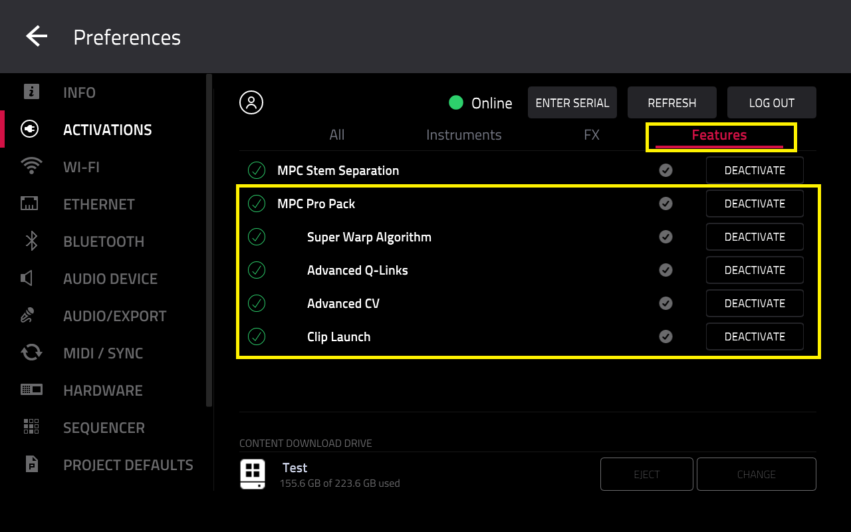Open the AUDIO/EXPORT preferences section
Screen dimensions: 851x532
[115, 316]
